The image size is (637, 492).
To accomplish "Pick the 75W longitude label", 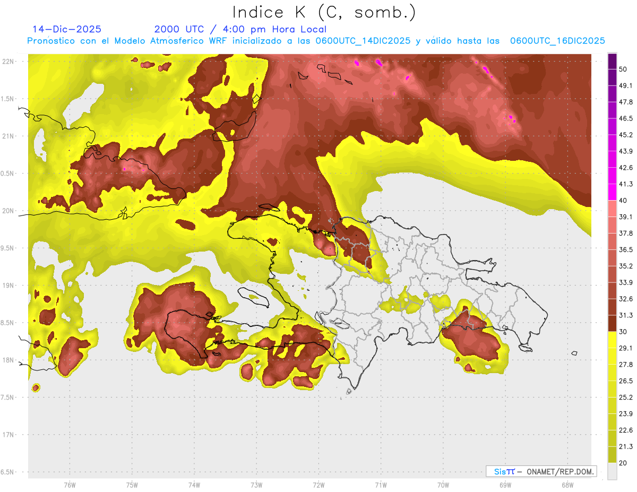I will click(x=132, y=485).
